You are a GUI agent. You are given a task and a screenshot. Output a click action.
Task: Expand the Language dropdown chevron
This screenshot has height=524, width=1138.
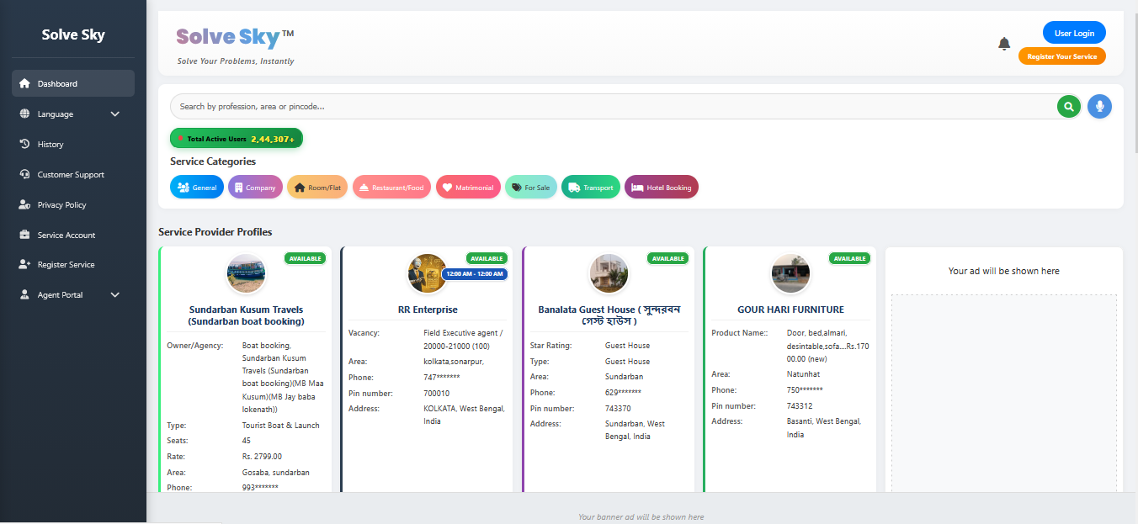115,114
